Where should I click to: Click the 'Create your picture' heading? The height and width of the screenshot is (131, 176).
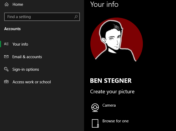pyautogui.click(x=112, y=92)
